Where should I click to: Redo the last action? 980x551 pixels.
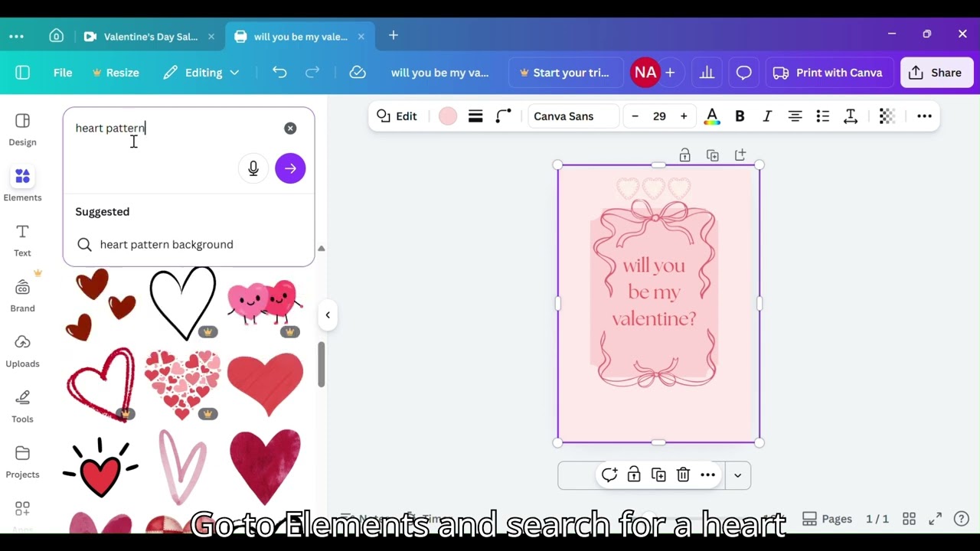(312, 73)
